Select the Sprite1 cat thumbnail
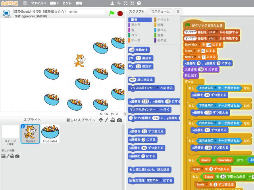This screenshot has height=190, width=254. coord(30,134)
